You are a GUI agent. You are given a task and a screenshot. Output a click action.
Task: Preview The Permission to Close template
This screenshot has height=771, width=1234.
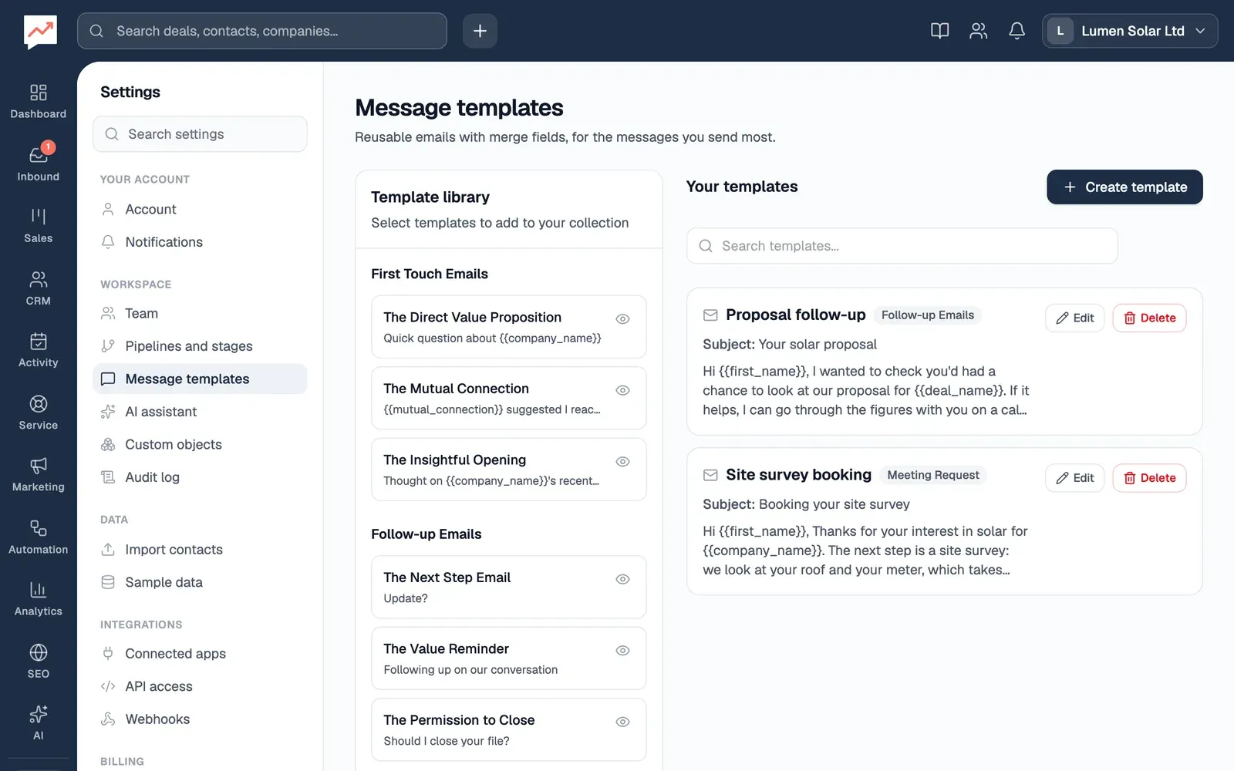coord(622,722)
